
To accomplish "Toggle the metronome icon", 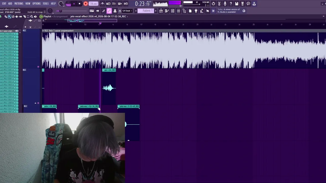I will tap(102, 4).
